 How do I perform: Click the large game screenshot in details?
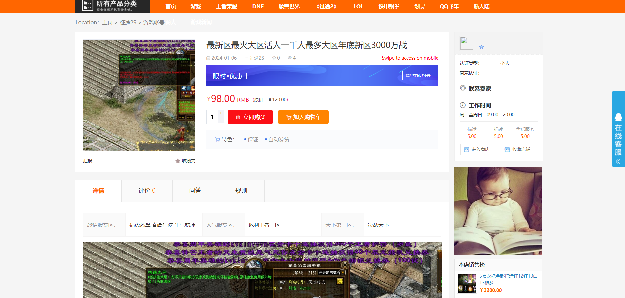point(263,270)
